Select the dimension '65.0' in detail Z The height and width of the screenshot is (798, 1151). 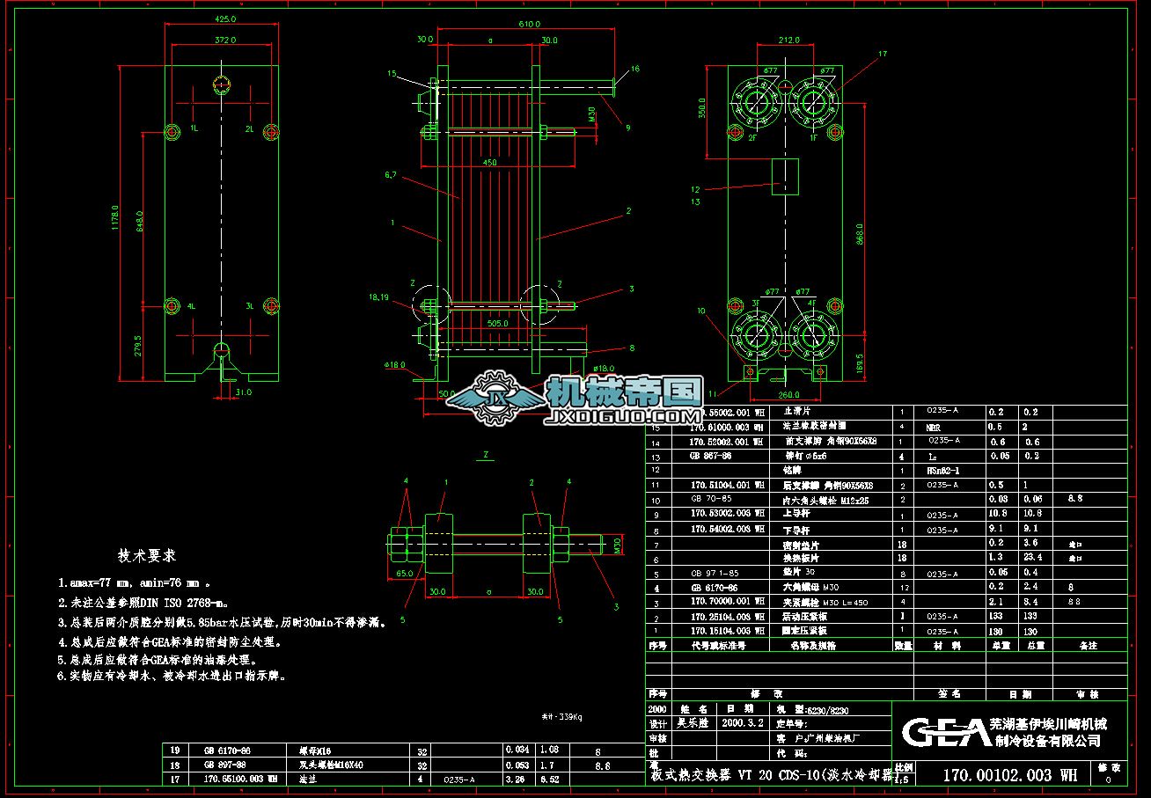pos(405,572)
